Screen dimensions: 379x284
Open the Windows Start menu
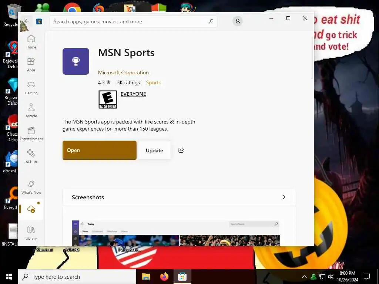(x=9, y=277)
